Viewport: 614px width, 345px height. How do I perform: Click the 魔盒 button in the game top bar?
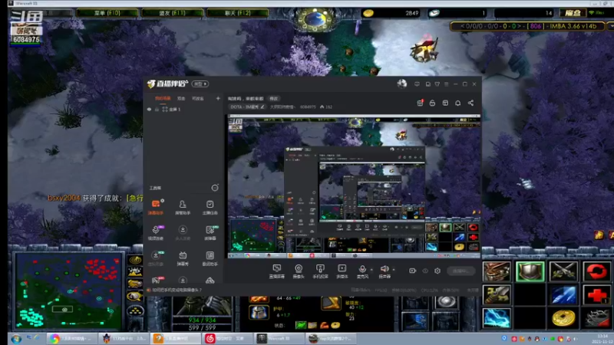click(x=573, y=13)
